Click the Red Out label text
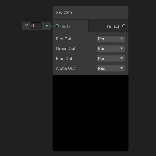This screenshot has width=156, height=156. (x=64, y=39)
